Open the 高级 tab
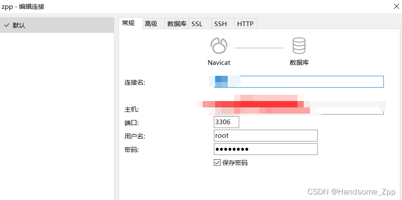 [154, 24]
